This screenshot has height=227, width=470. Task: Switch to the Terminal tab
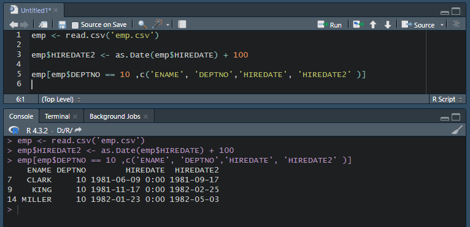point(57,116)
